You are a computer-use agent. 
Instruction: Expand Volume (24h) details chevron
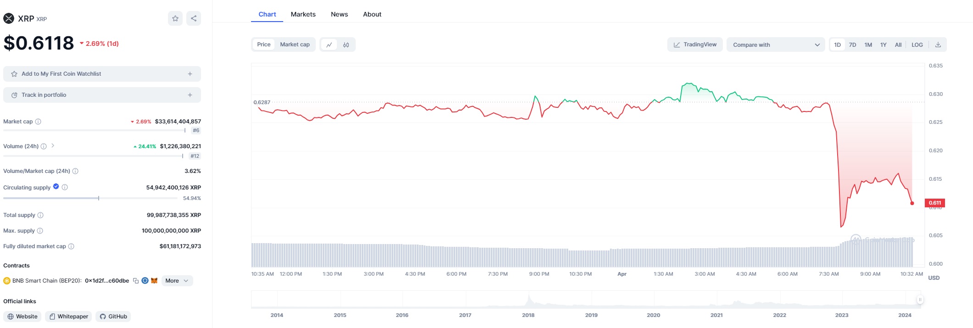(53, 145)
